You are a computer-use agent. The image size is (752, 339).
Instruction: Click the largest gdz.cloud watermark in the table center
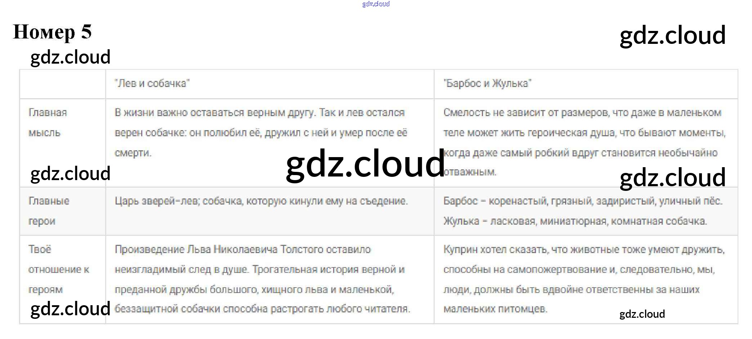tap(365, 164)
